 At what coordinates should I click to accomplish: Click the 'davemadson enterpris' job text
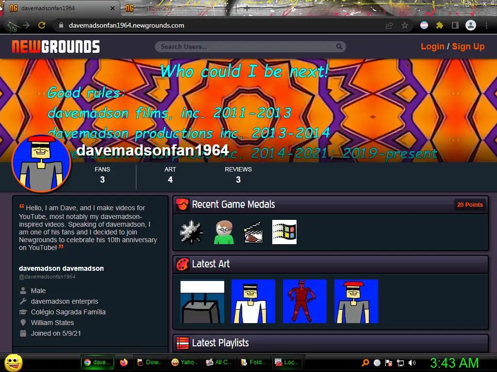click(x=65, y=301)
